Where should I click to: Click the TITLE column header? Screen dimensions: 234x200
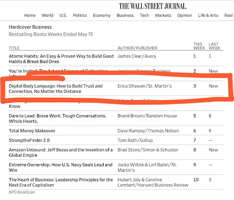(14, 48)
